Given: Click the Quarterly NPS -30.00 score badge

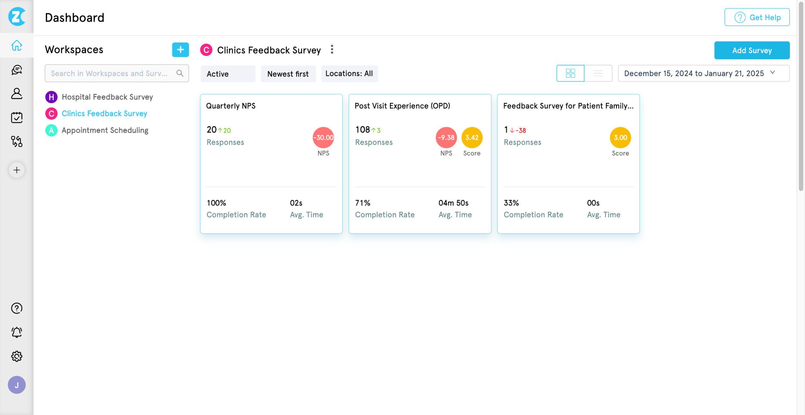Looking at the screenshot, I should pyautogui.click(x=323, y=137).
